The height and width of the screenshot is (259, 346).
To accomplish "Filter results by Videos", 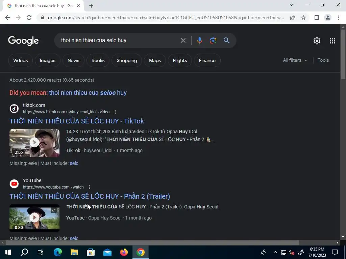I will (x=20, y=61).
